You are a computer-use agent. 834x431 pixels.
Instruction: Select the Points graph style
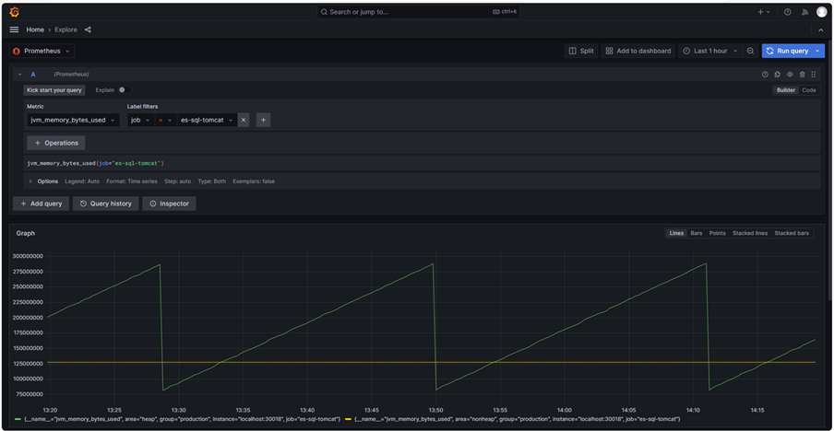pyautogui.click(x=718, y=233)
